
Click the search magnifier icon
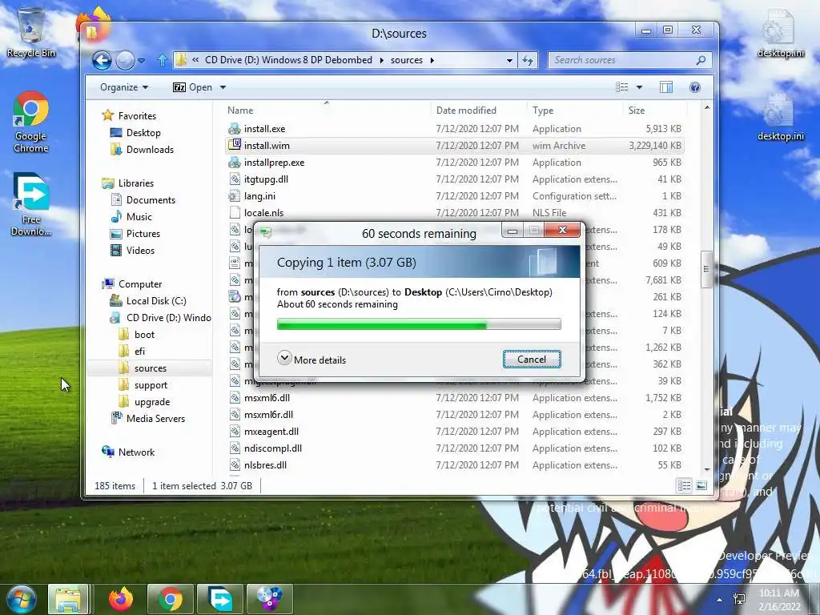point(701,60)
